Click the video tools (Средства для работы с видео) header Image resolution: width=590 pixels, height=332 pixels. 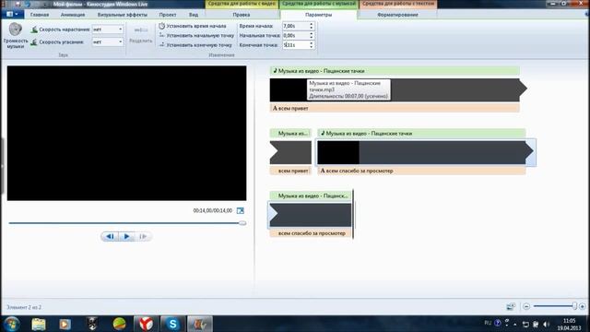[x=242, y=4]
